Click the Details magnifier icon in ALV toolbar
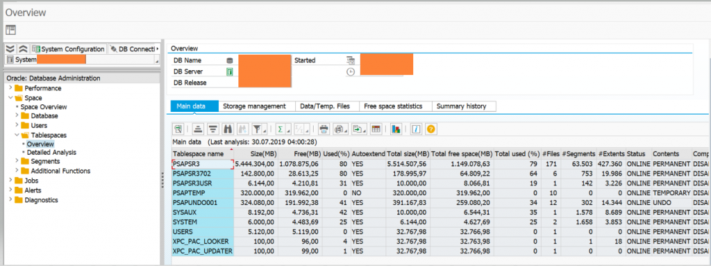The image size is (711, 266). click(x=178, y=129)
